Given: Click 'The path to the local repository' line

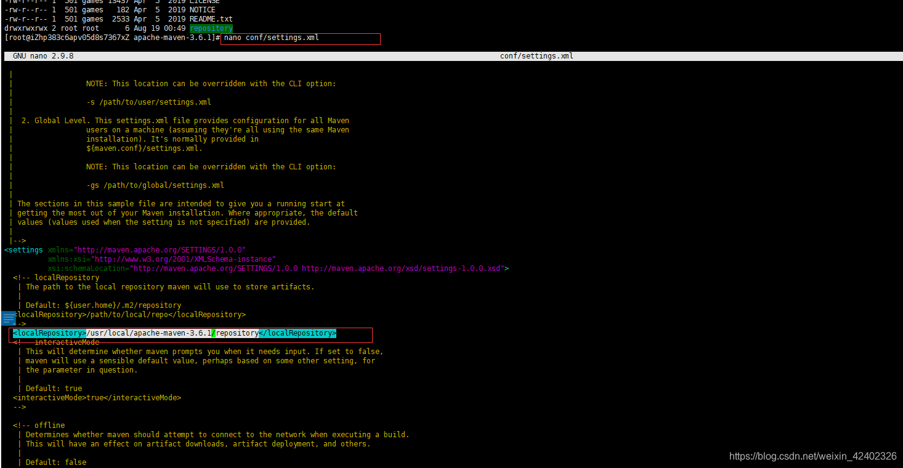Looking at the screenshot, I should (170, 287).
